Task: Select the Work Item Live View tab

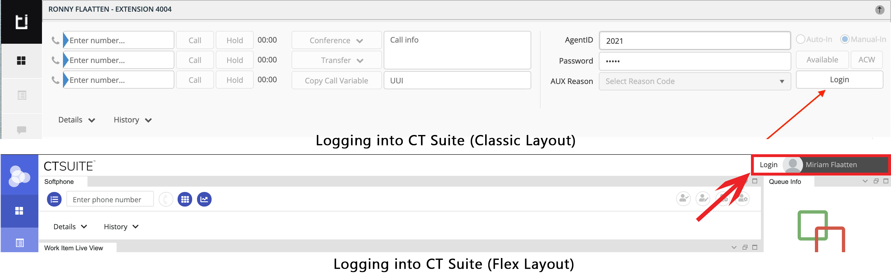Action: [74, 248]
